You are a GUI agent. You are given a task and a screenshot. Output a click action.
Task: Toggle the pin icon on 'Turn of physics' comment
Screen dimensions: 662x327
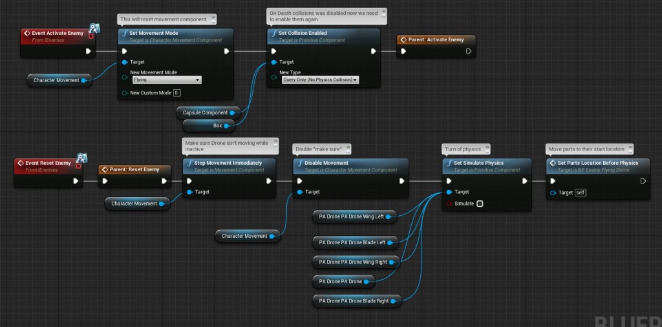[x=487, y=149]
